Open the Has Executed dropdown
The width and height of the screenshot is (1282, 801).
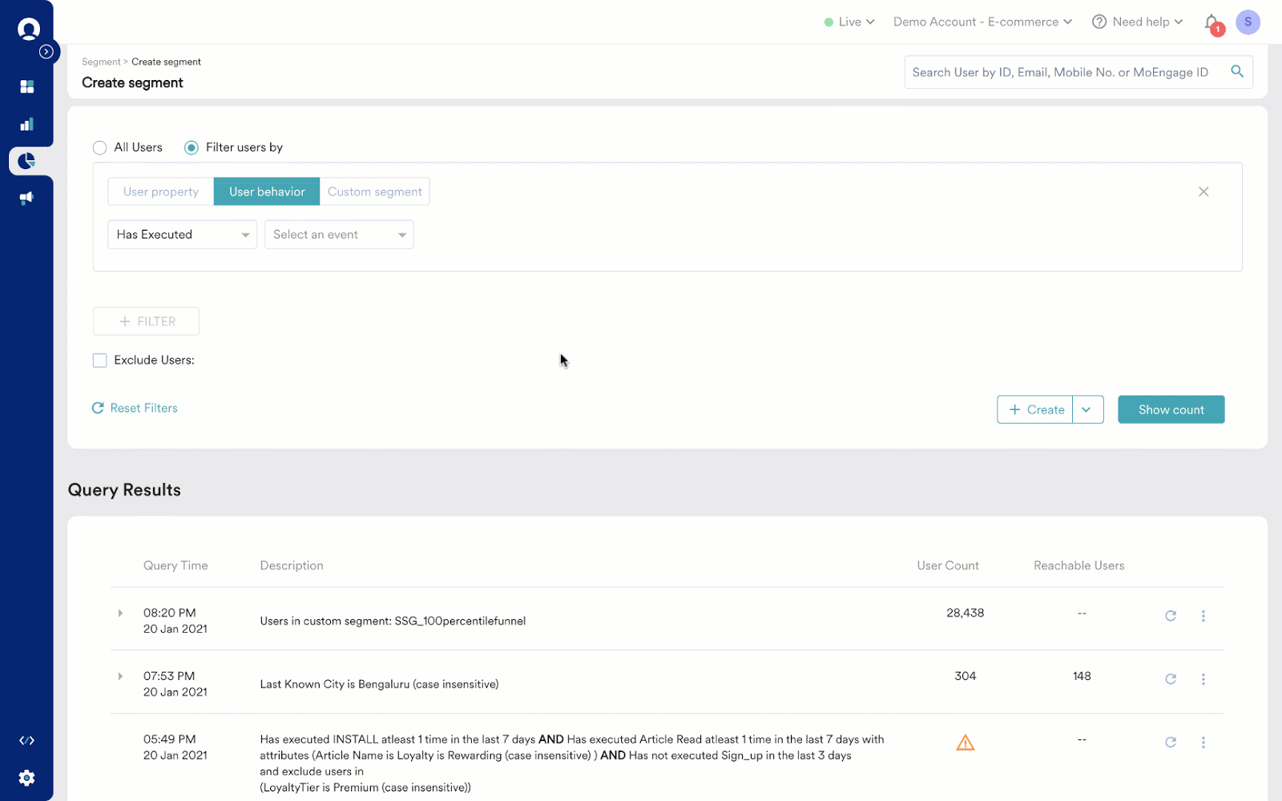(182, 235)
